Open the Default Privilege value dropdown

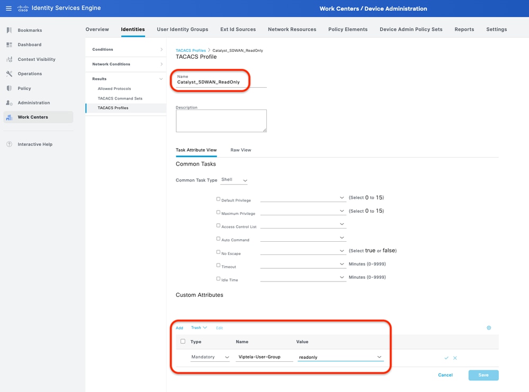click(x=303, y=197)
